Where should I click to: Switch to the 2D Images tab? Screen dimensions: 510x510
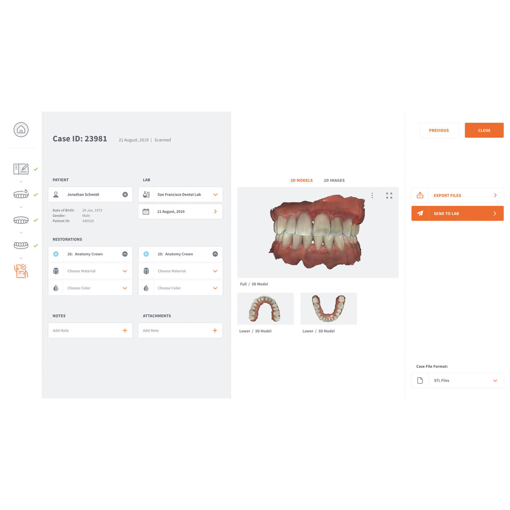[x=334, y=180]
